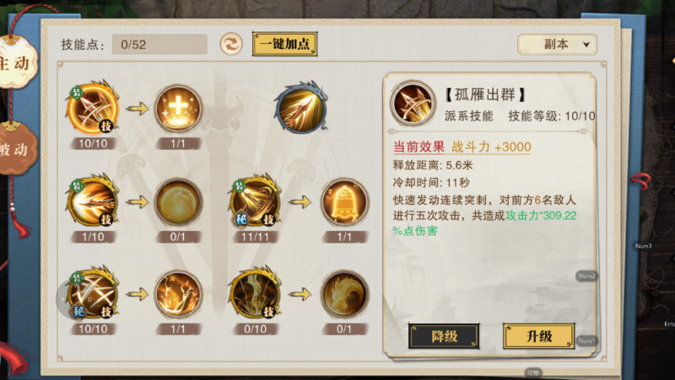Open the 副本 dropdown menu

557,45
